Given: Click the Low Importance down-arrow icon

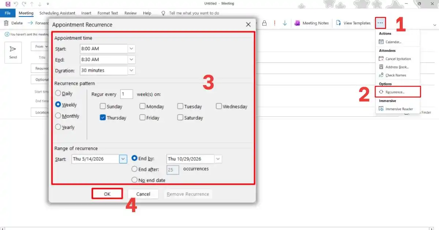Looking at the screenshot, I should coord(285,23).
